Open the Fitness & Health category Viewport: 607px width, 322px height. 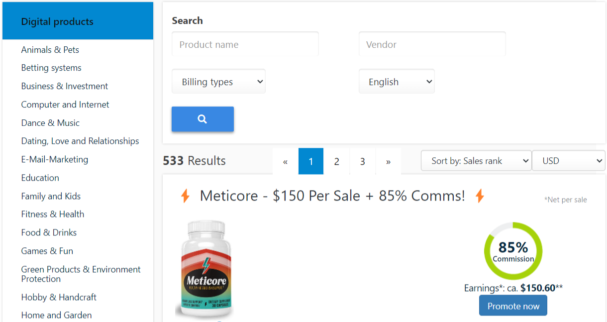point(53,214)
